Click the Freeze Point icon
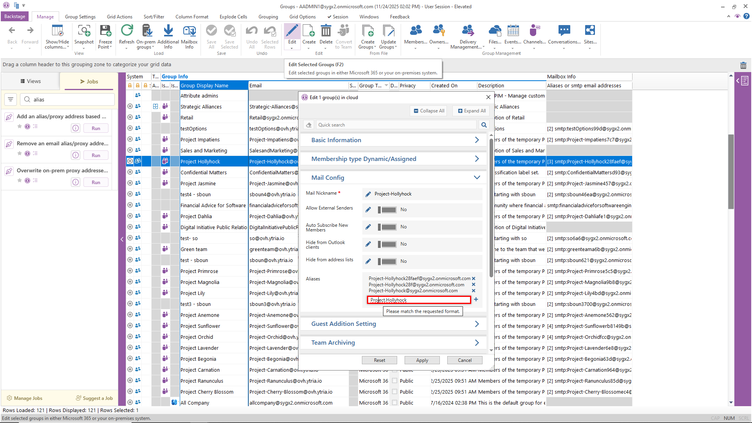Image resolution: width=752 pixels, height=423 pixels. [105, 31]
